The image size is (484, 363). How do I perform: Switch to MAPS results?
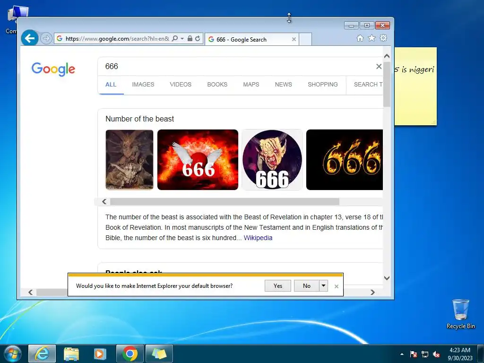point(251,85)
